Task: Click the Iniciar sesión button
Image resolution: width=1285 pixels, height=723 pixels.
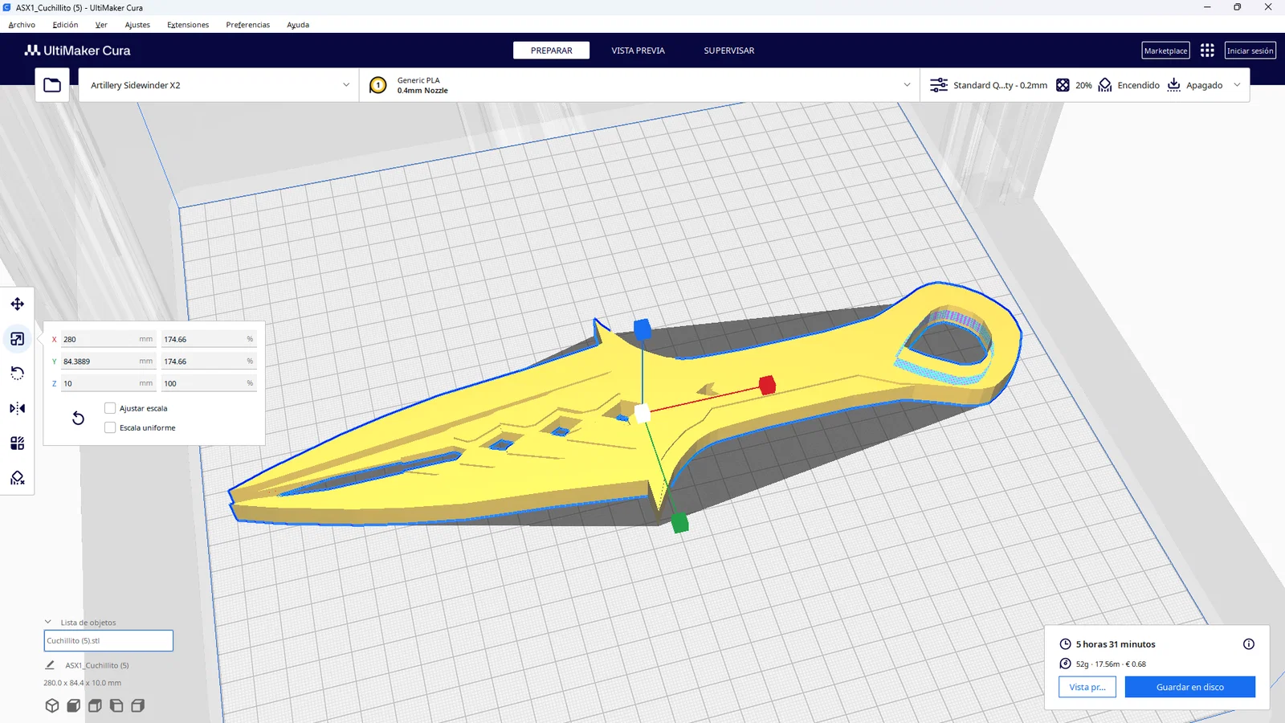Action: coord(1250,51)
